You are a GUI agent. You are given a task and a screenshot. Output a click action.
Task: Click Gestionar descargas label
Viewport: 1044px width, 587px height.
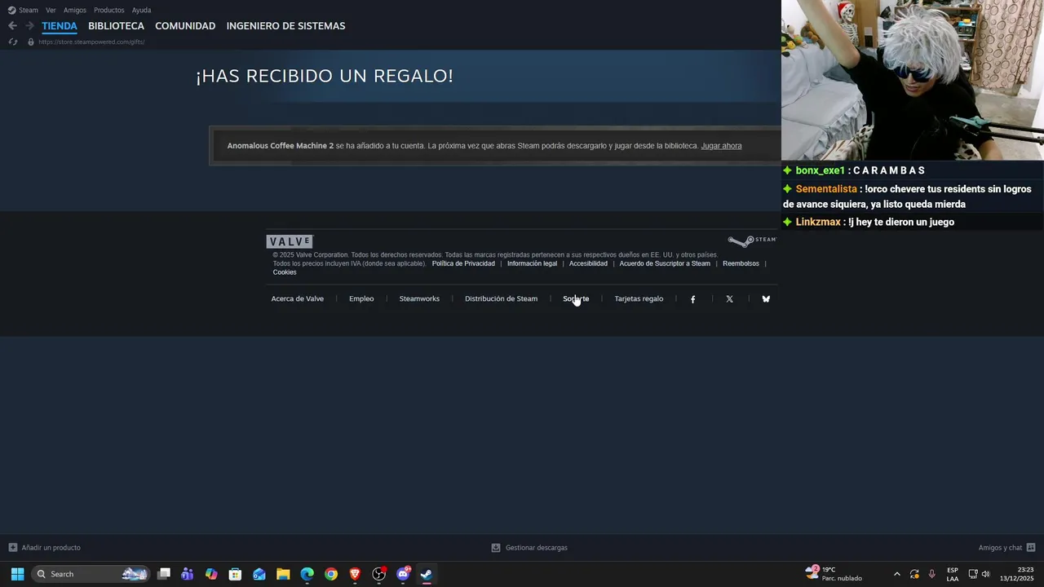point(537,548)
